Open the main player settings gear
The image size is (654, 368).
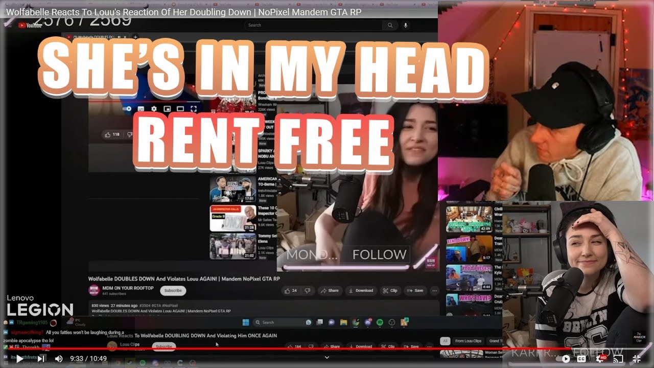tap(600, 359)
